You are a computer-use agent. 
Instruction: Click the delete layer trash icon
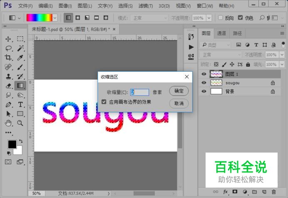pos(273,192)
